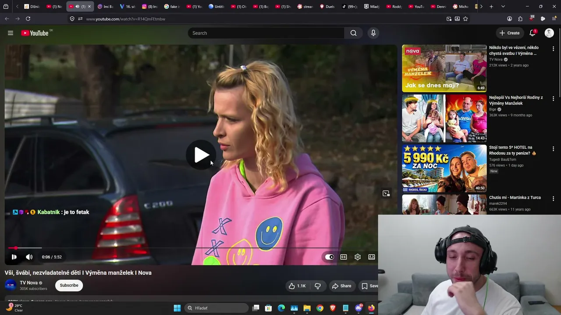Open options for 'Chutis mi' video
Screen dimensions: 561x315
(x=553, y=199)
